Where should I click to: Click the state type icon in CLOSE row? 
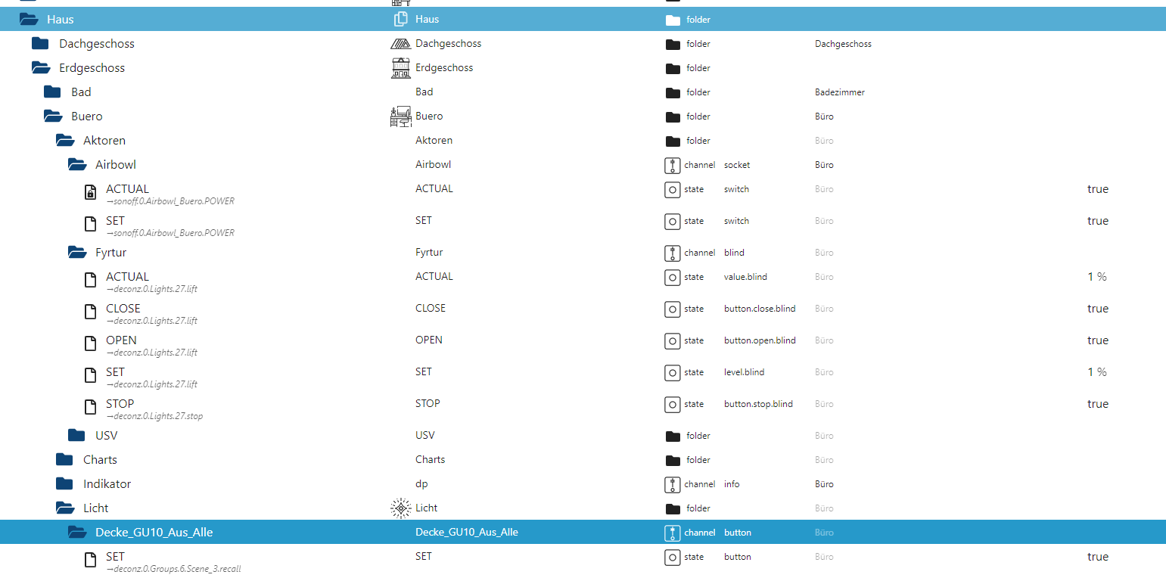point(672,309)
